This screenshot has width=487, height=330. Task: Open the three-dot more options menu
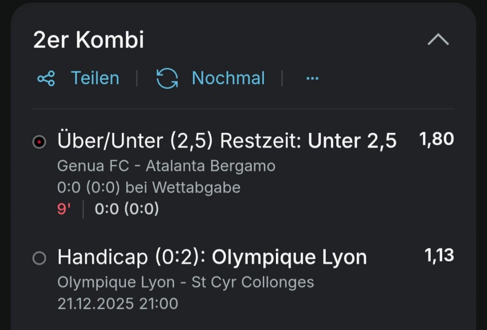[x=312, y=78]
